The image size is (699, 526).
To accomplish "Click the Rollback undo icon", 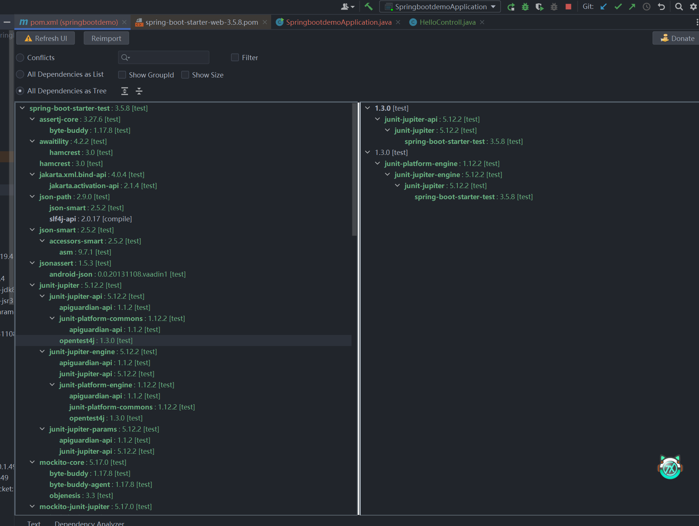I will 661,7.
